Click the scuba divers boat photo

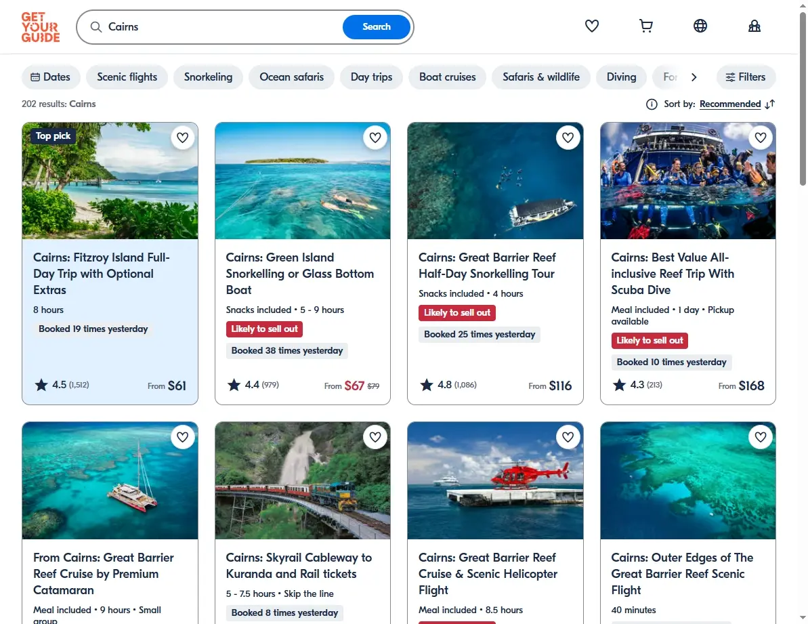point(688,181)
